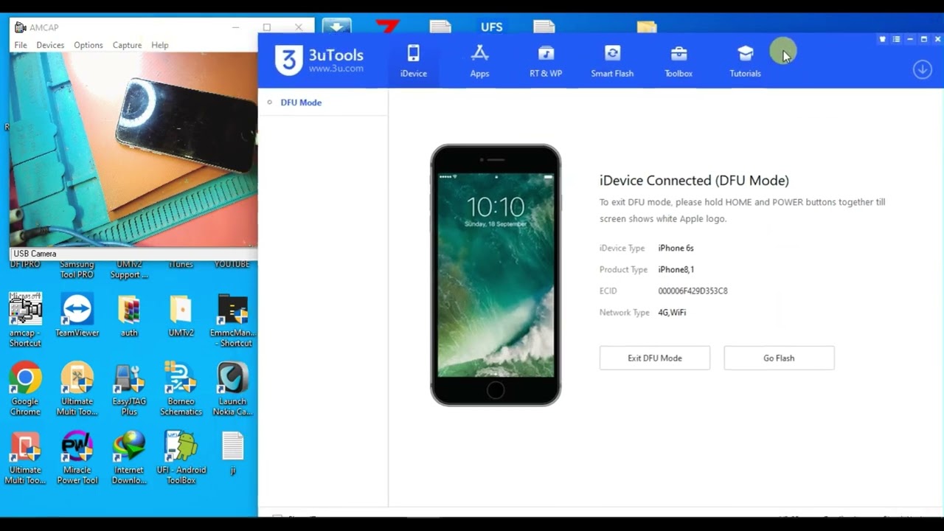Select the Launch Nokia Ca... desktop icon
The image size is (944, 531).
pos(232,389)
